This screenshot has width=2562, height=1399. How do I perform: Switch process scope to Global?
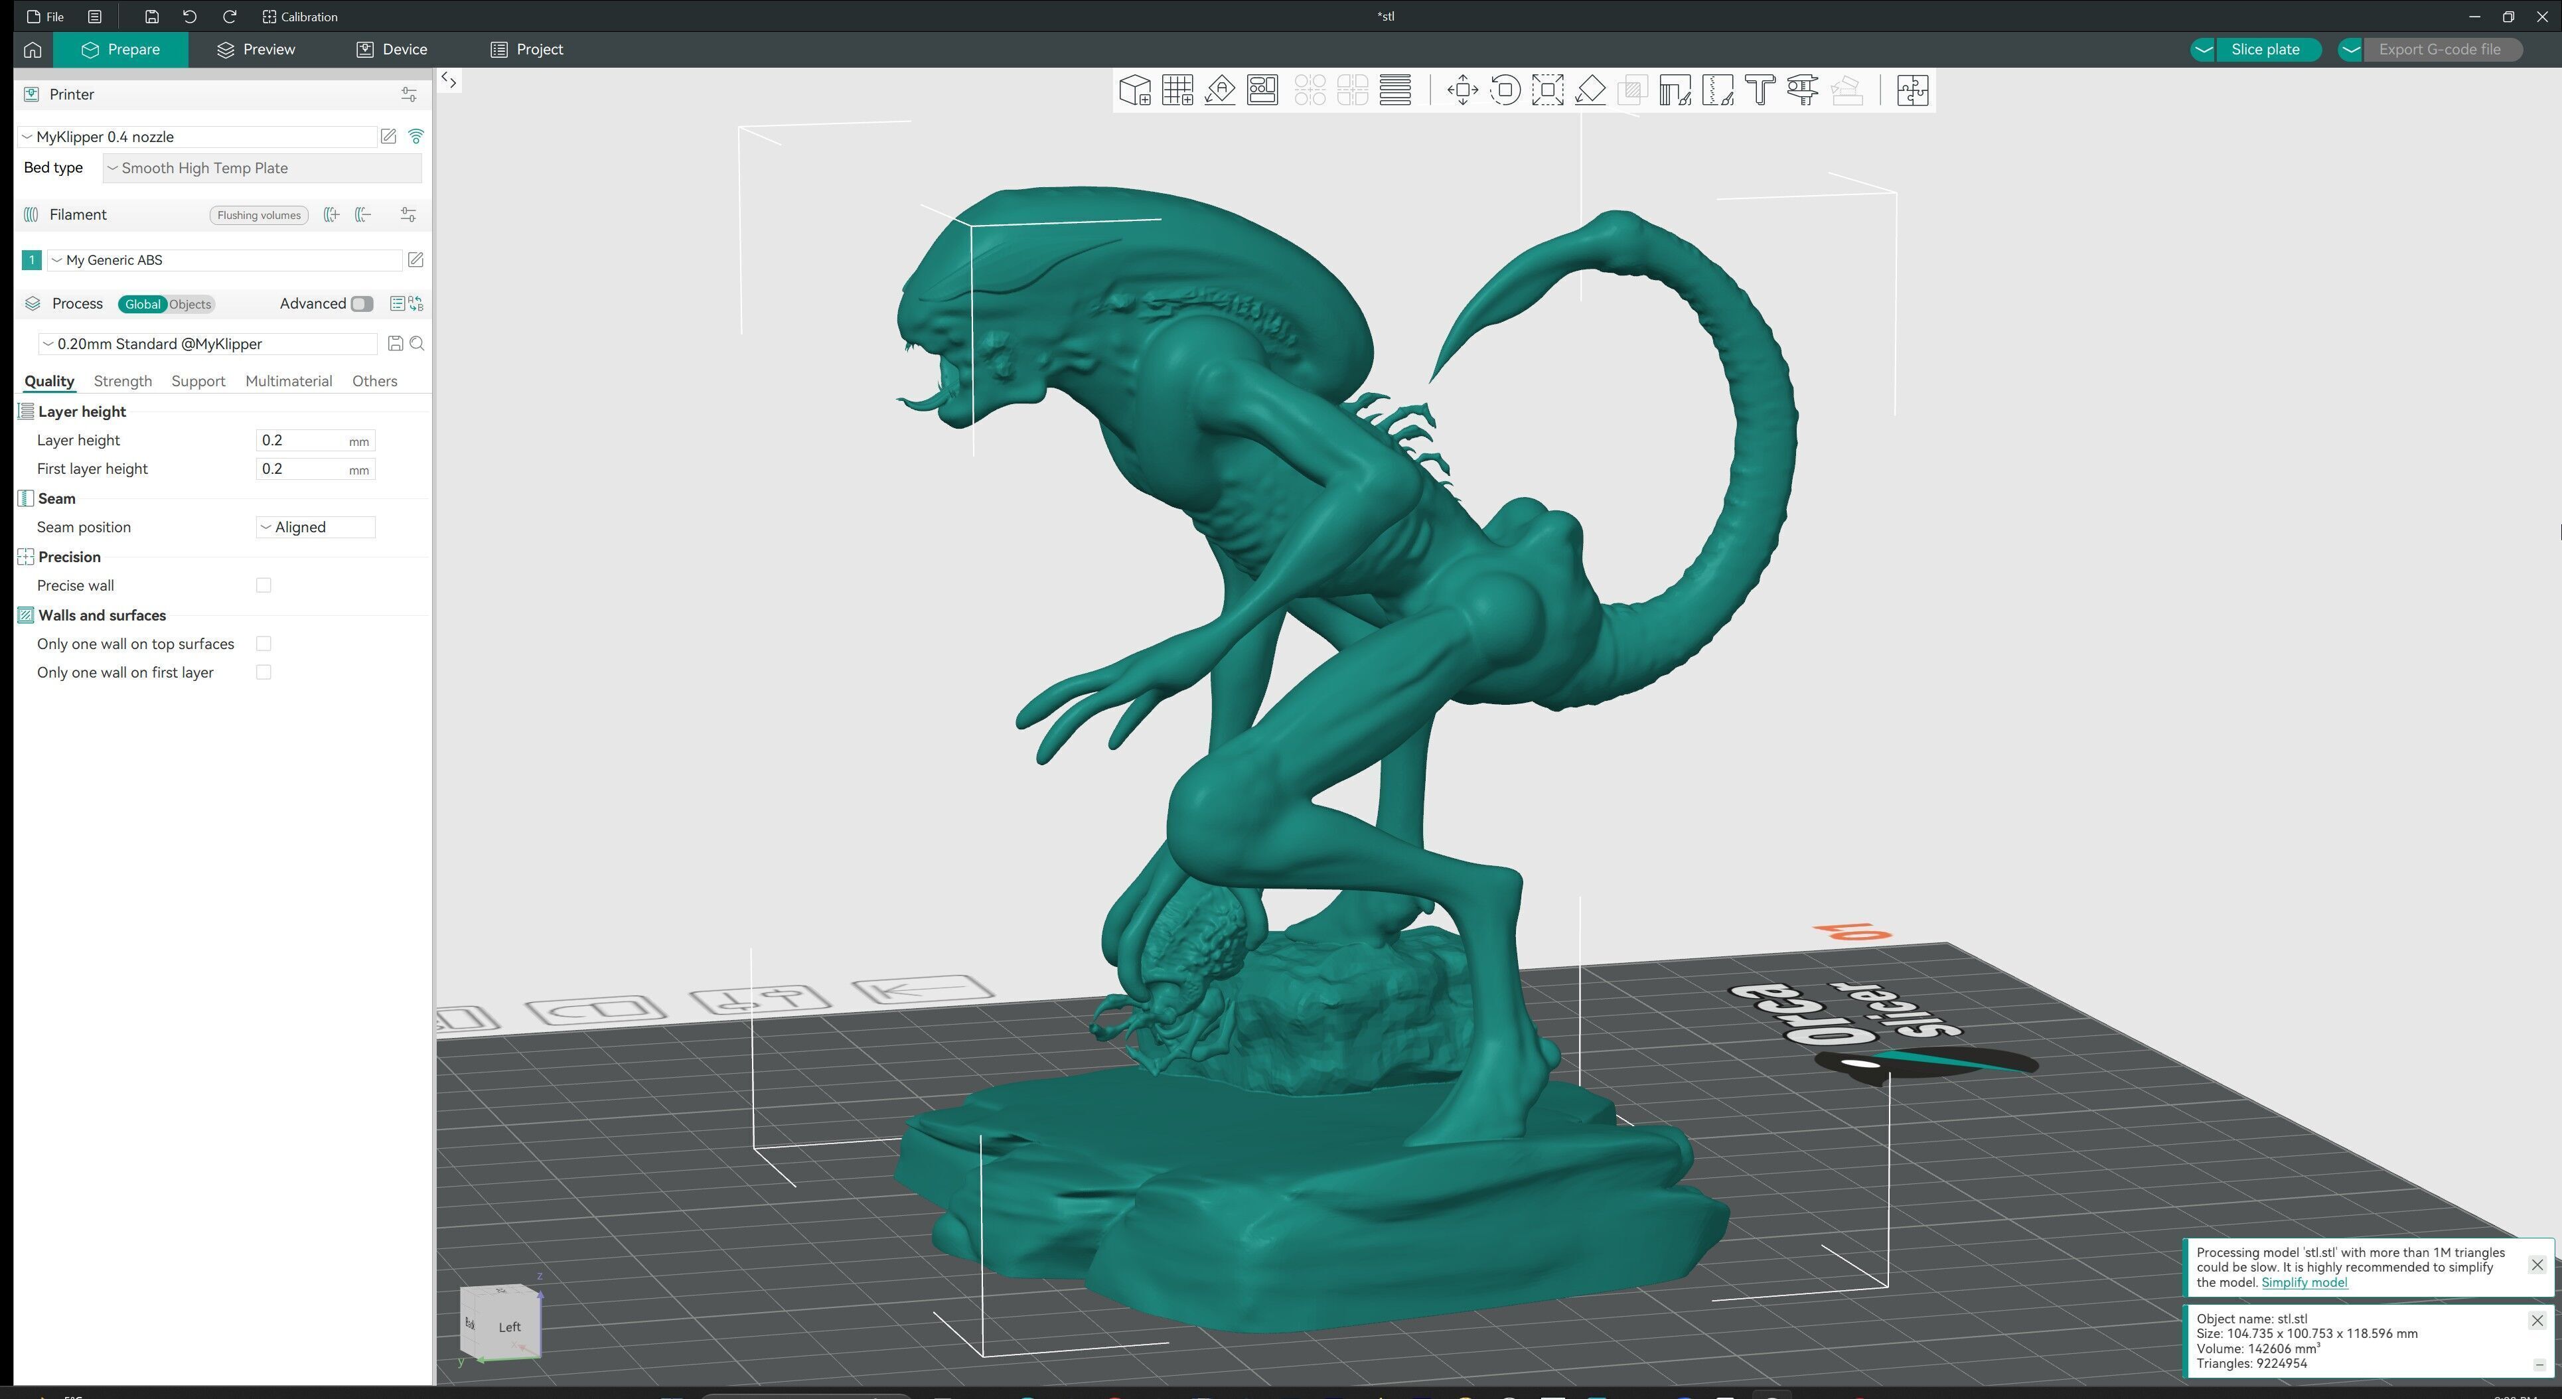[x=142, y=304]
